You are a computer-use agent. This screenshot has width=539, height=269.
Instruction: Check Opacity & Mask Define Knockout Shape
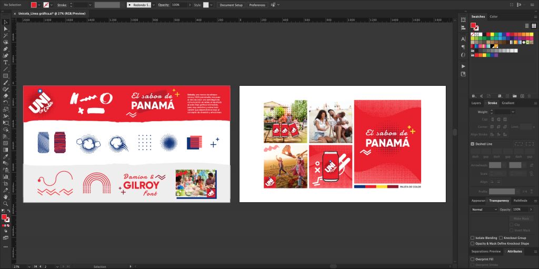473,243
